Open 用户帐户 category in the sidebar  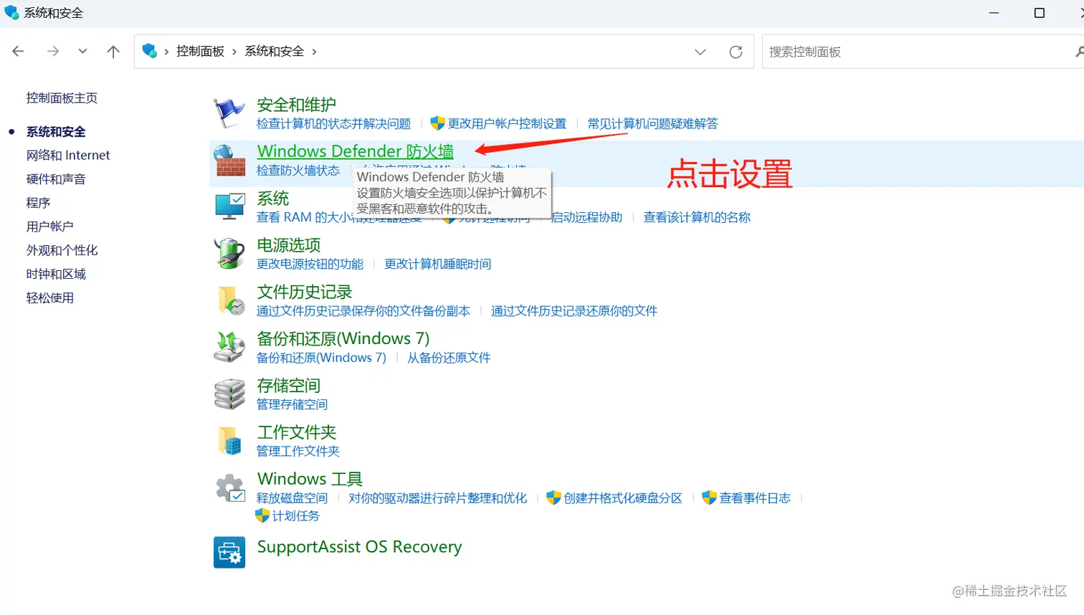[49, 227]
